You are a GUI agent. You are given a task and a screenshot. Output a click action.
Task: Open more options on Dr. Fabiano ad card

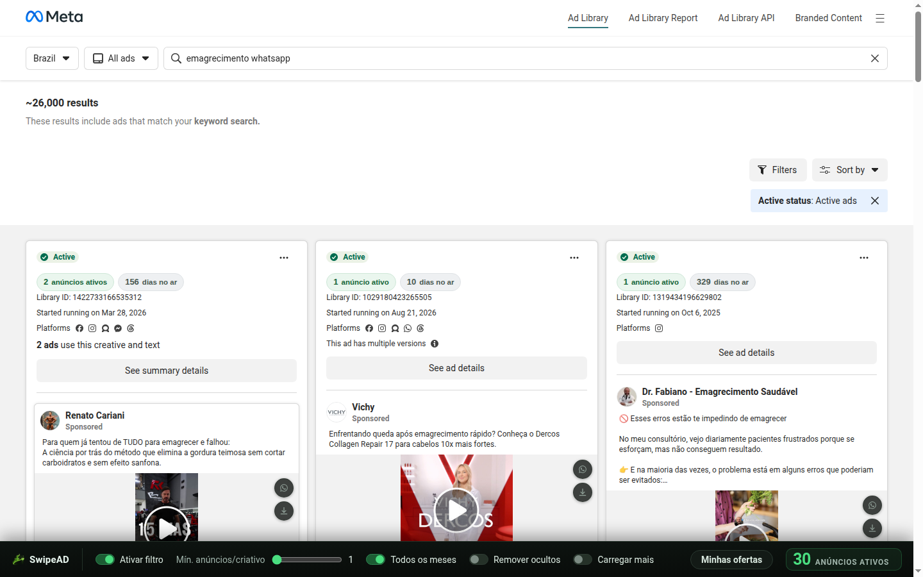click(864, 258)
